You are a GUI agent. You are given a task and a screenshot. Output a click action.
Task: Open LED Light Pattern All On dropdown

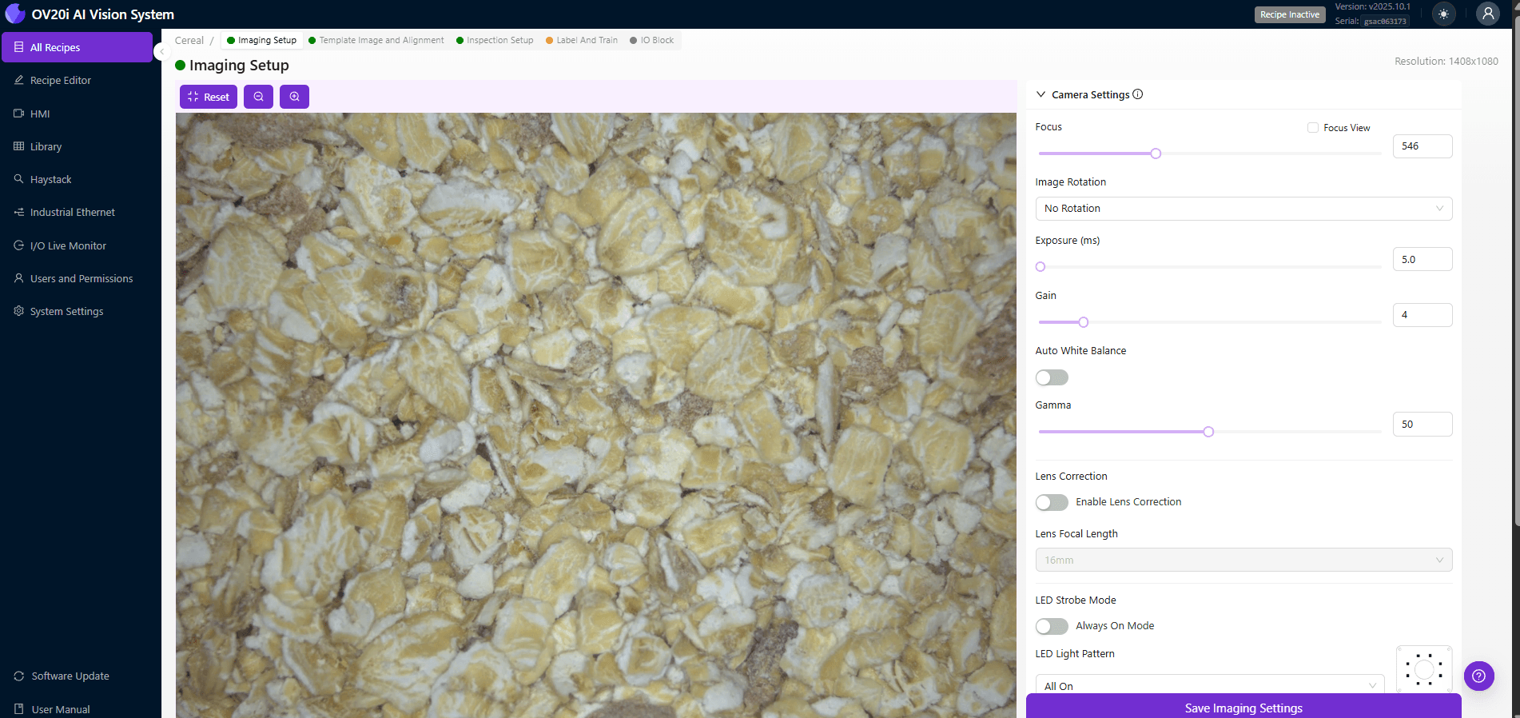coord(1210,685)
